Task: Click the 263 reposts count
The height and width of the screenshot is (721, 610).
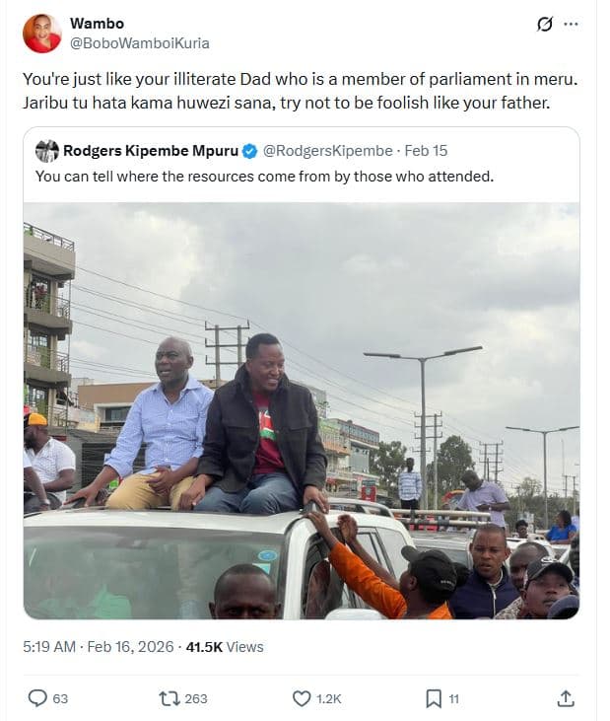Action: (x=196, y=699)
